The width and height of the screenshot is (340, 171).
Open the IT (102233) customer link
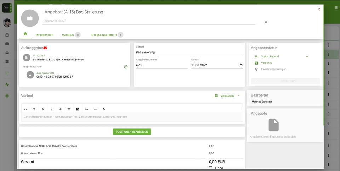coord(39,56)
